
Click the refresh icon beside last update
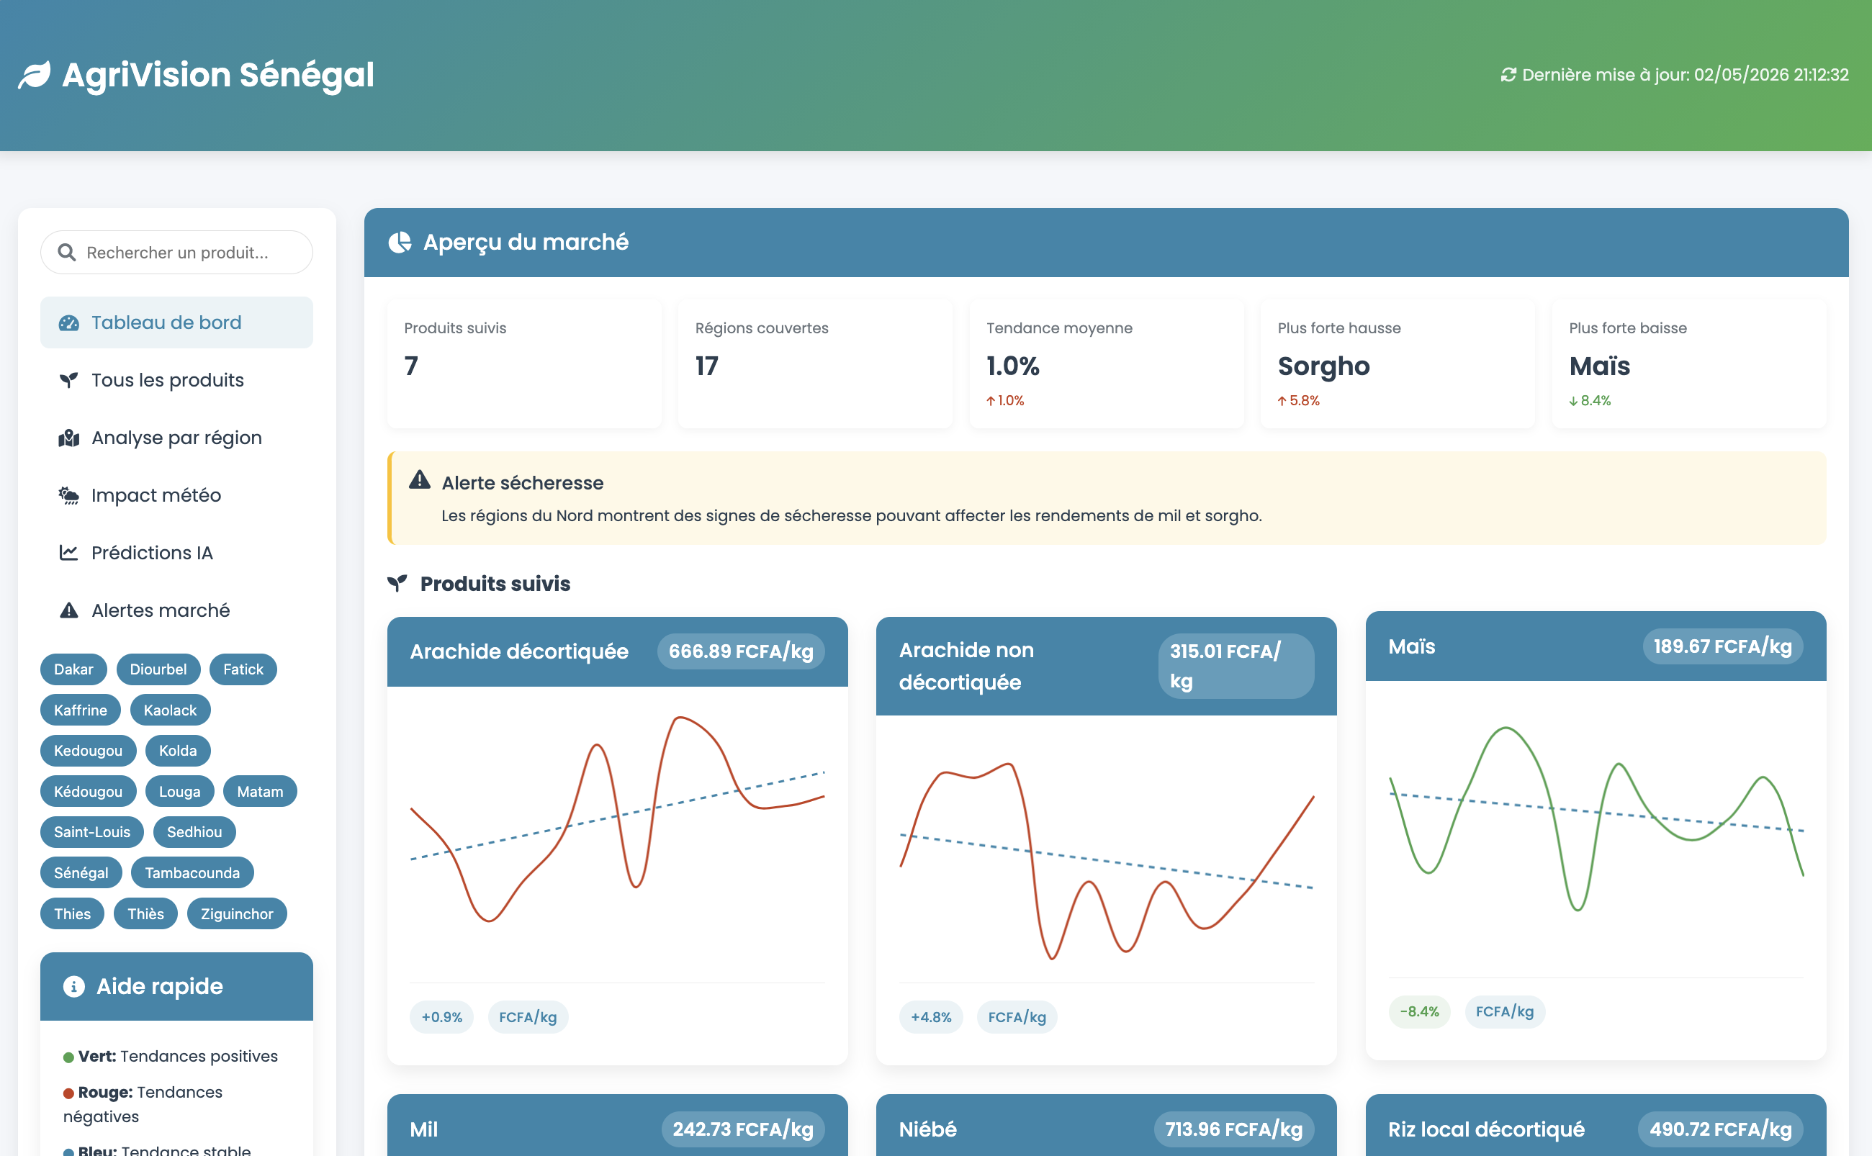point(1508,75)
